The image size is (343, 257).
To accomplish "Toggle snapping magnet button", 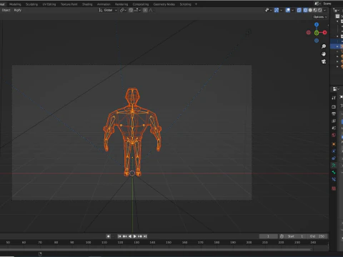I will click(131, 10).
